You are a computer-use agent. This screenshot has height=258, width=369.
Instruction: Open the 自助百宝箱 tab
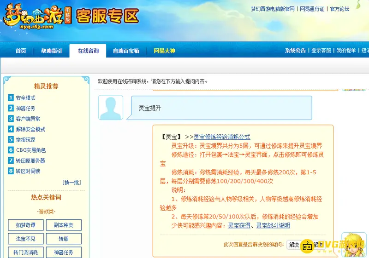pos(126,51)
